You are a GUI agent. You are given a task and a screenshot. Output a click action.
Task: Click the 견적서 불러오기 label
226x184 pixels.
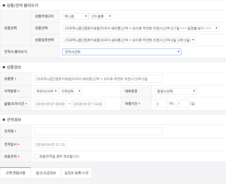16,52
